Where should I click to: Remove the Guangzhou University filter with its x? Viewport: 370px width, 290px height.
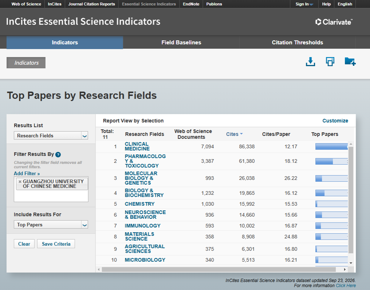[20, 181]
